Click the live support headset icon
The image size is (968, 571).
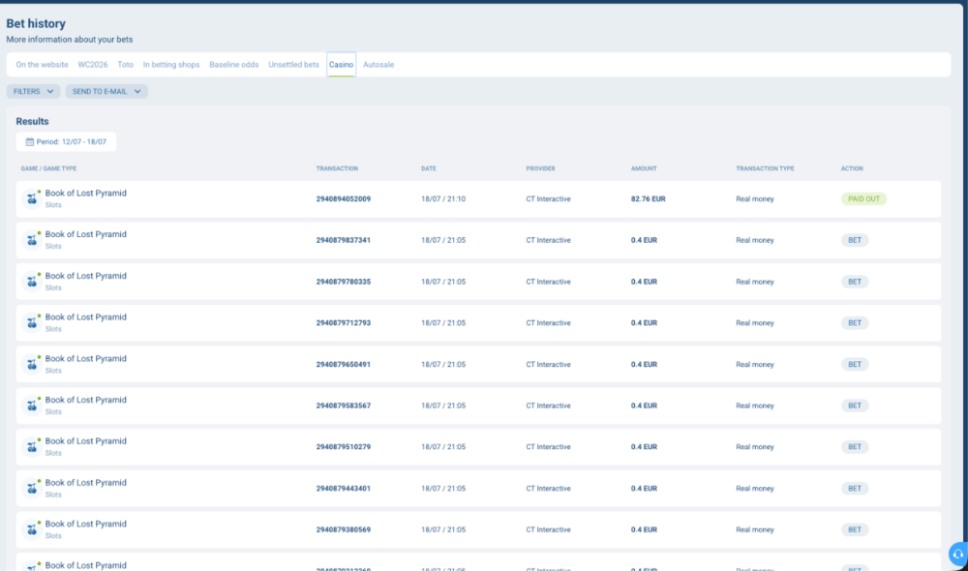pos(957,555)
